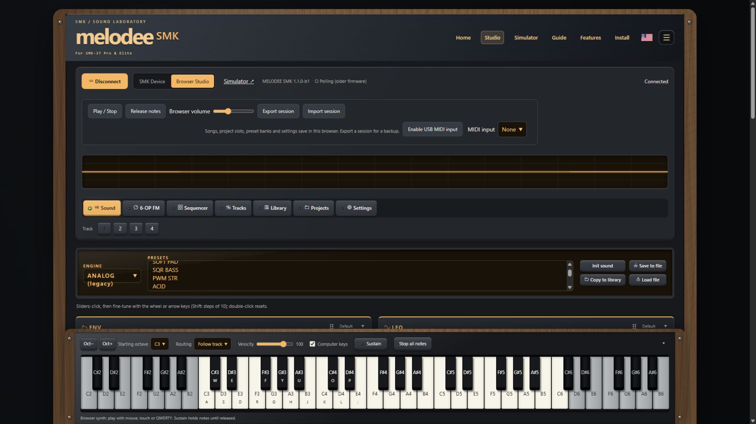756x424 pixels.
Task: Select Browser Studio mode
Action: (x=193, y=81)
